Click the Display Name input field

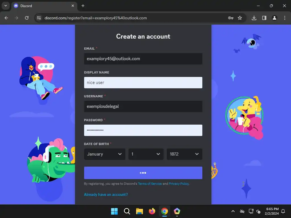pos(143,83)
